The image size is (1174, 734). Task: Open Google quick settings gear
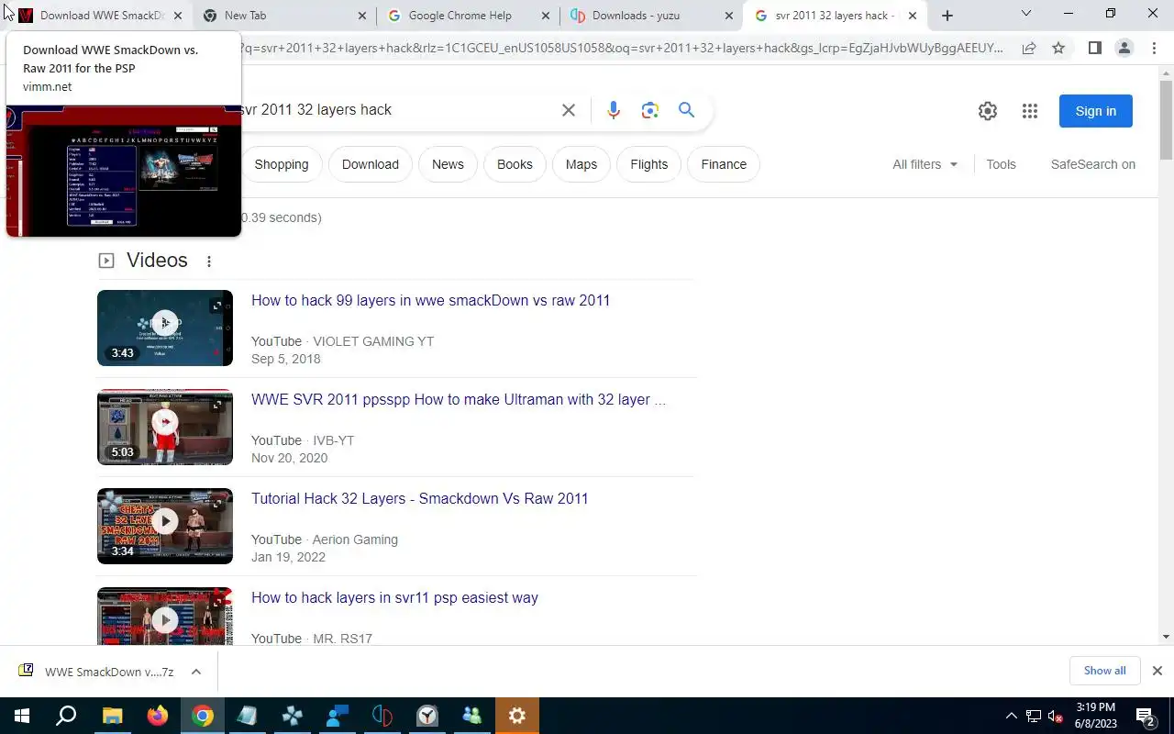click(988, 111)
